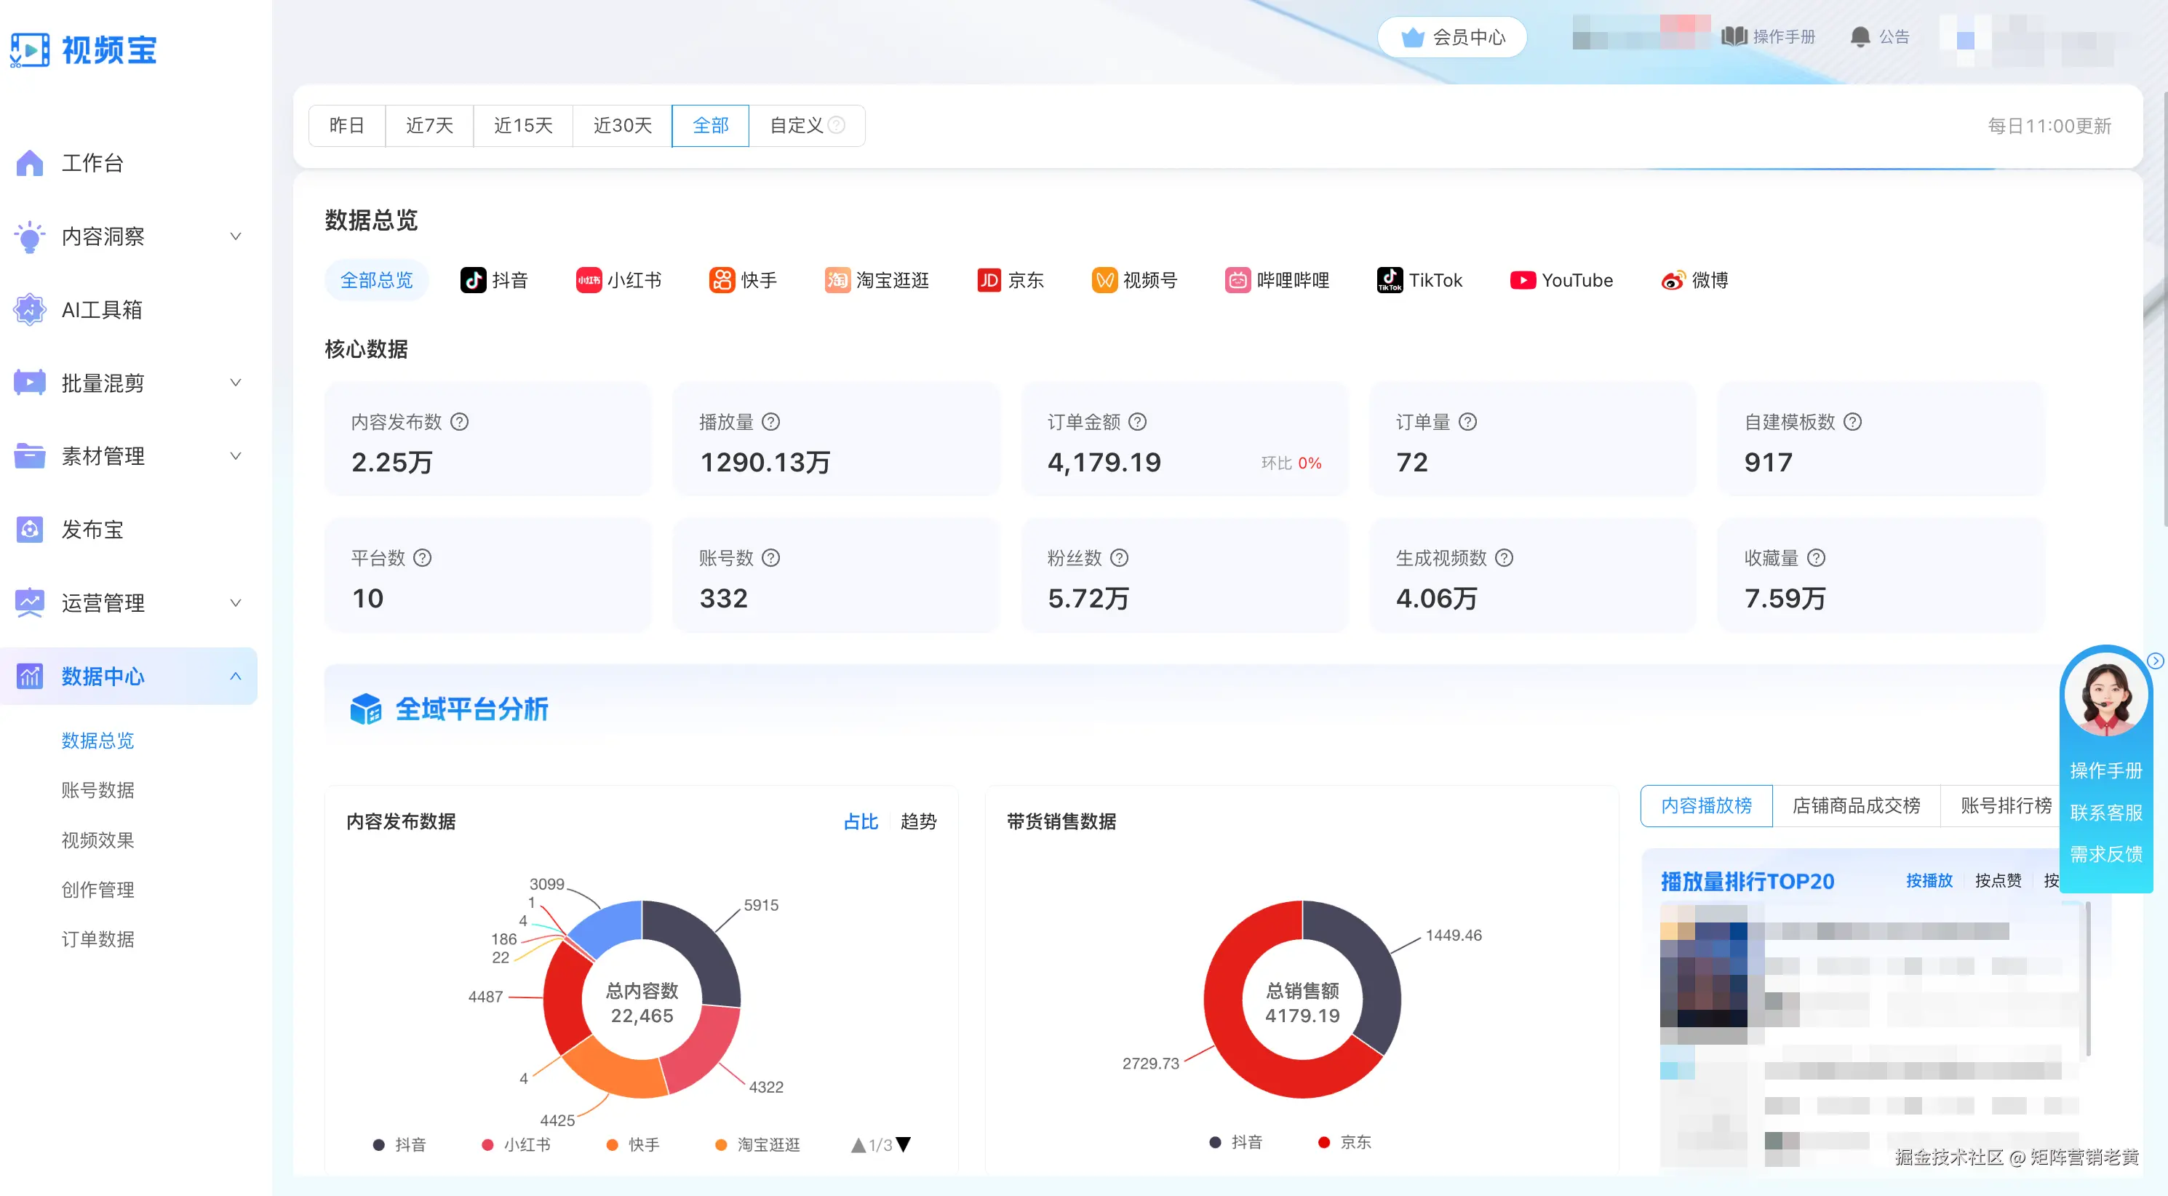Switch to 内容播放榜 tab
Viewport: 2168px width, 1196px height.
1706,805
